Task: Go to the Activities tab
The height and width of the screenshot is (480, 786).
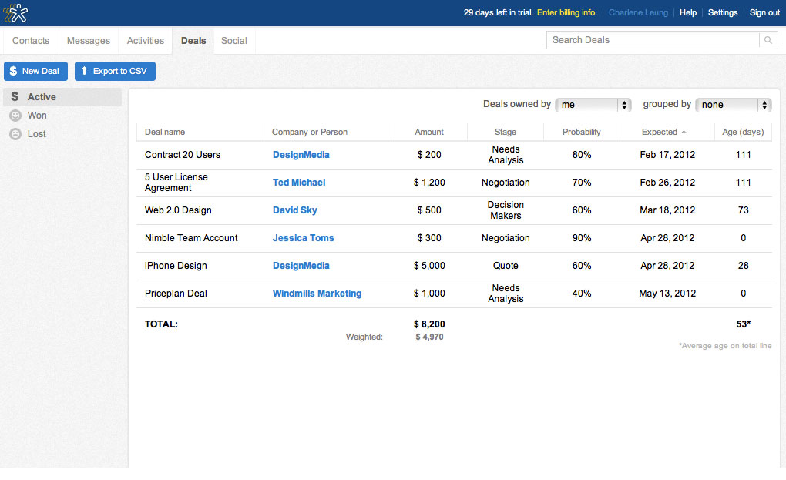Action: 146,41
